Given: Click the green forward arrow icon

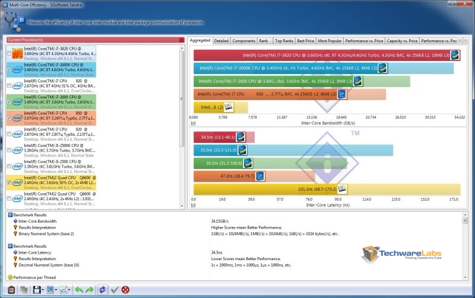Looking at the screenshot, I should click(x=90, y=290).
